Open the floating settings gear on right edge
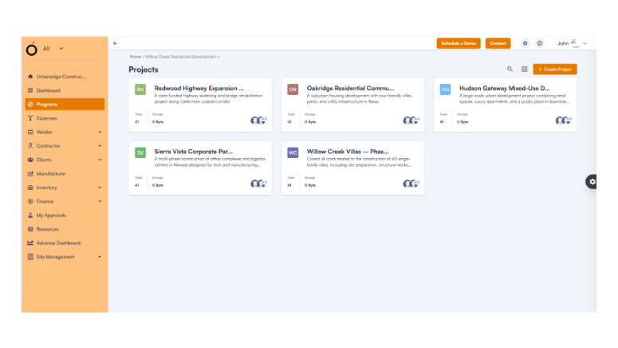 coord(591,182)
